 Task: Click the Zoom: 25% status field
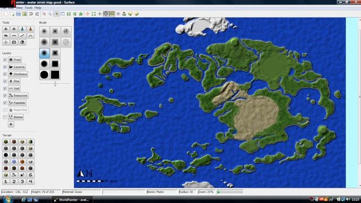click(207, 192)
